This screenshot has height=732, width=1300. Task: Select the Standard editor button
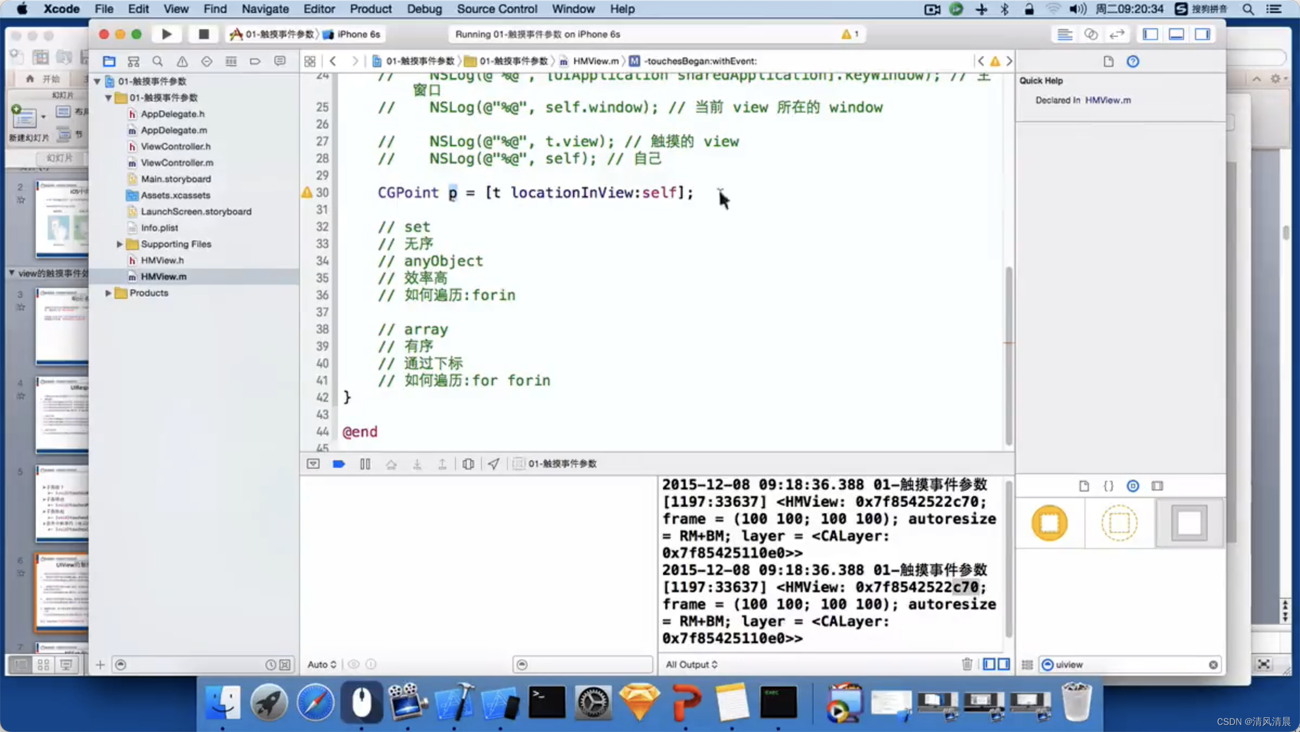click(x=1064, y=35)
